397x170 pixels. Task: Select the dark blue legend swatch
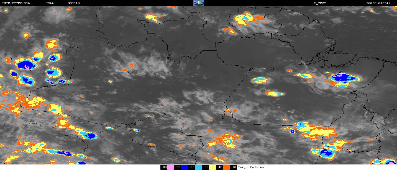pos(185,167)
